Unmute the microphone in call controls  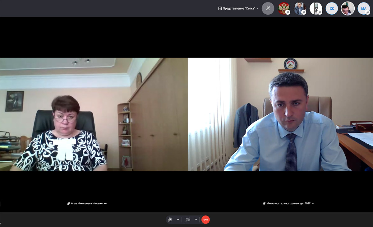coord(170,220)
